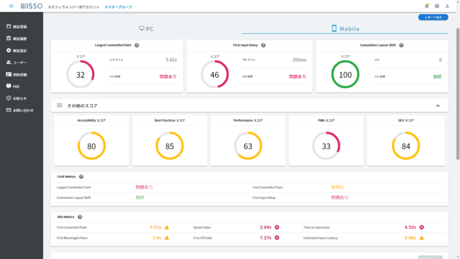Viewport: 460px width, 259px height.
Task: Click the blue report output button
Action: coord(433,17)
